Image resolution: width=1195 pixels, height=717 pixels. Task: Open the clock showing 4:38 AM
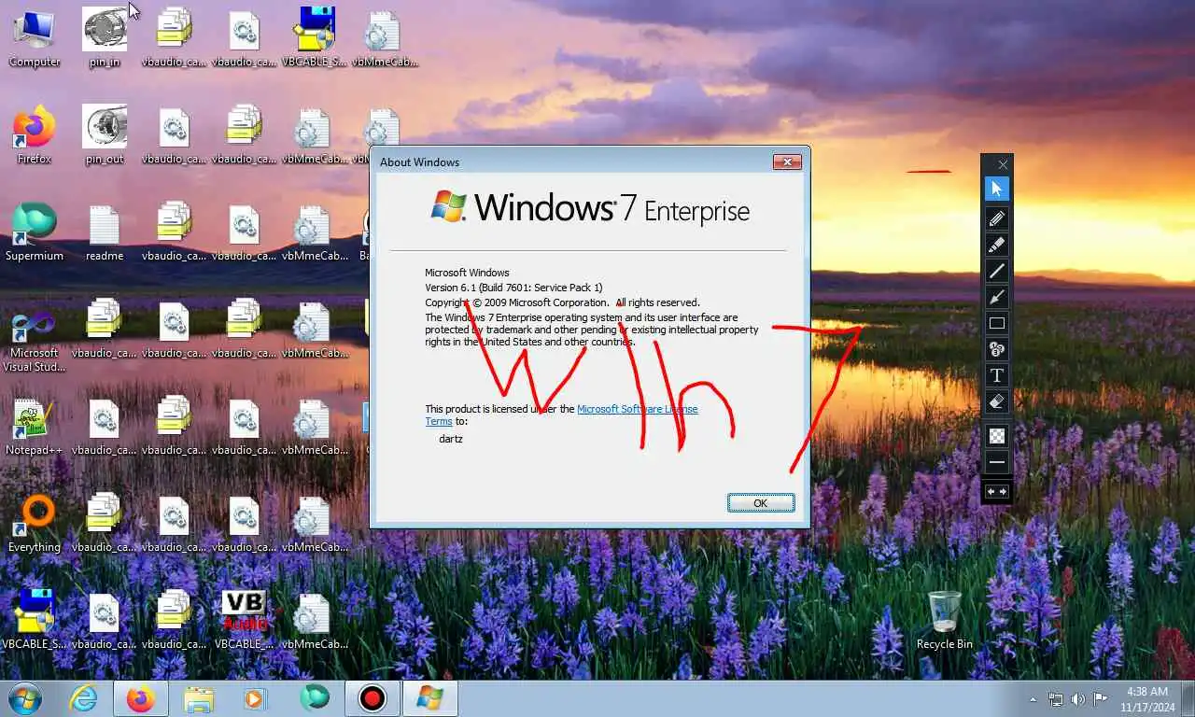pyautogui.click(x=1147, y=699)
